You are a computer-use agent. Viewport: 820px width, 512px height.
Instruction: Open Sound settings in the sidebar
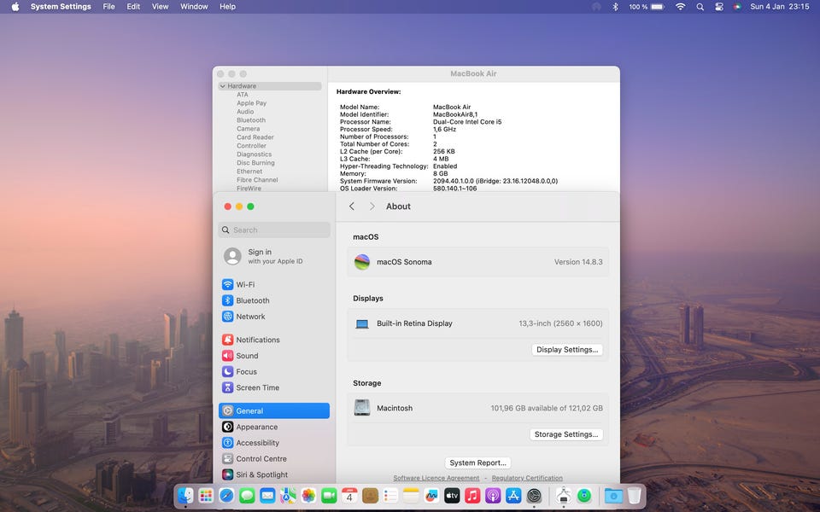[x=247, y=356]
